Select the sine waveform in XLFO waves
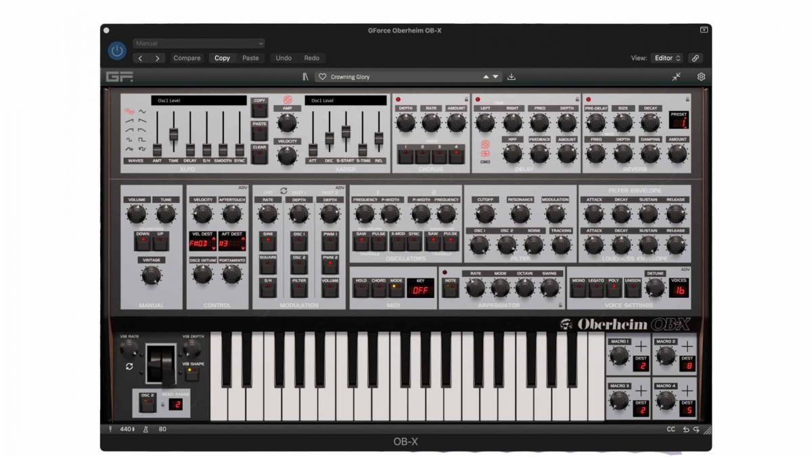Viewport: 812px width, 457px height. (129, 112)
